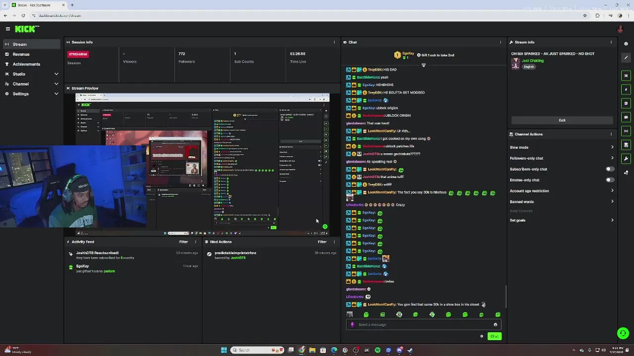Click JoshhDTB Resubscribed activity entry
The image size is (634, 356).
[x=134, y=255]
